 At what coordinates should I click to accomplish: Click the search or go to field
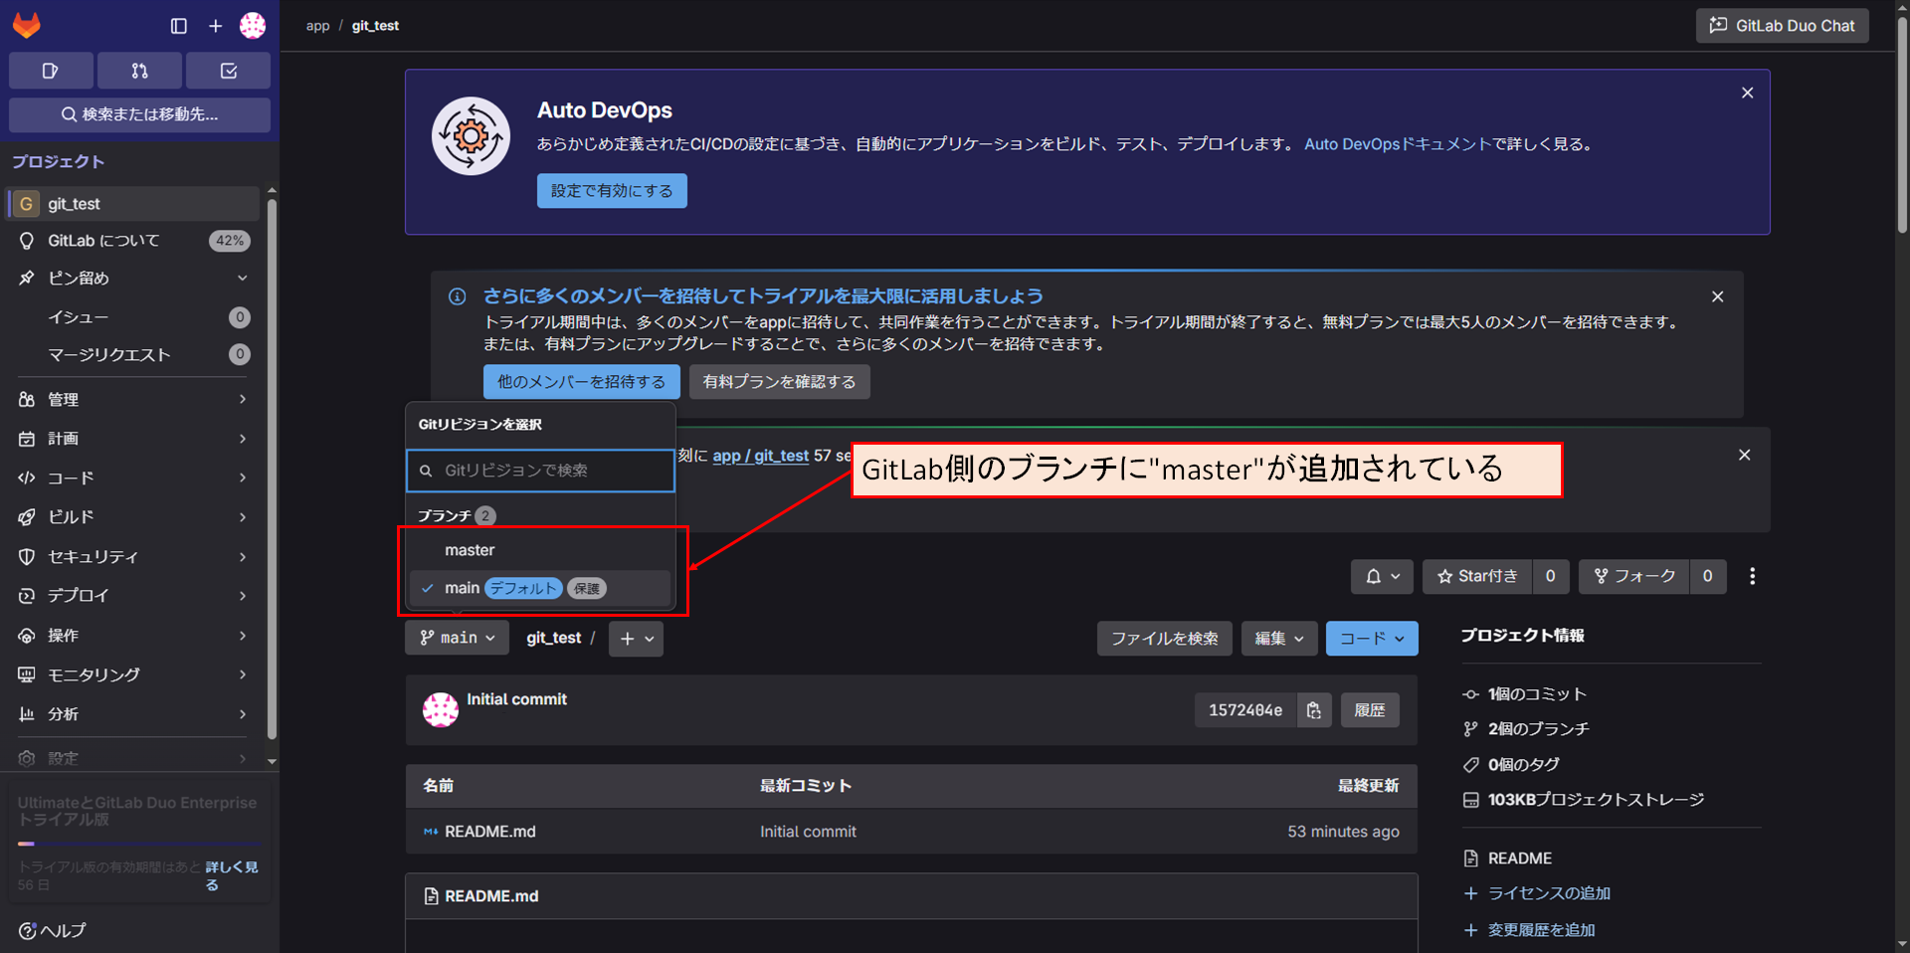[139, 114]
